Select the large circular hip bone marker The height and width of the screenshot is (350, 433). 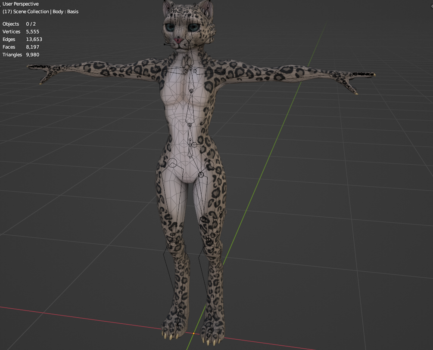172,163
